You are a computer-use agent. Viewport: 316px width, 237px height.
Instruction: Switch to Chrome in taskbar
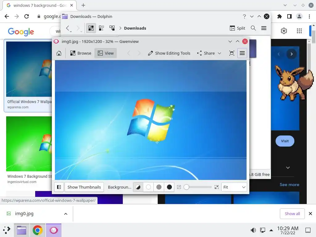[x=37, y=230]
